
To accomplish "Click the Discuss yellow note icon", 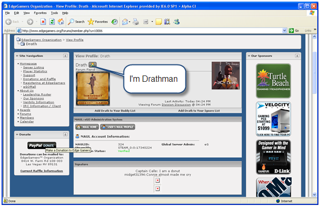I will [x=159, y=21].
